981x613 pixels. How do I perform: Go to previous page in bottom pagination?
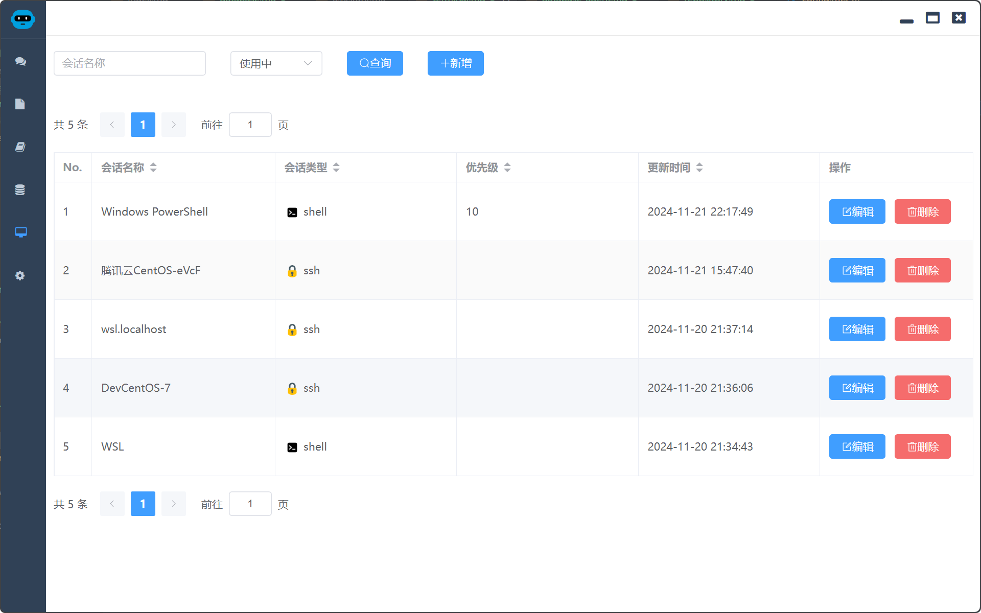[x=112, y=504]
